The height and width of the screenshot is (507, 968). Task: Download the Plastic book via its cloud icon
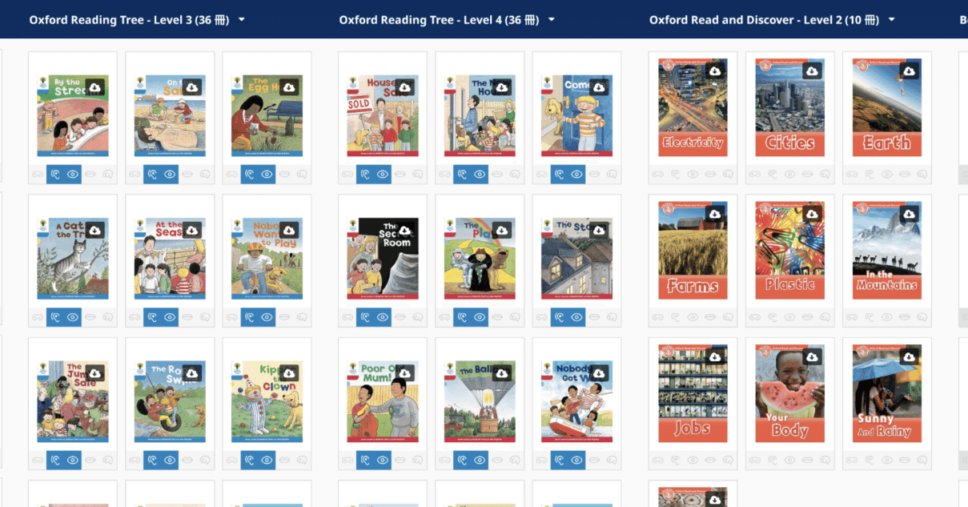coord(812,215)
